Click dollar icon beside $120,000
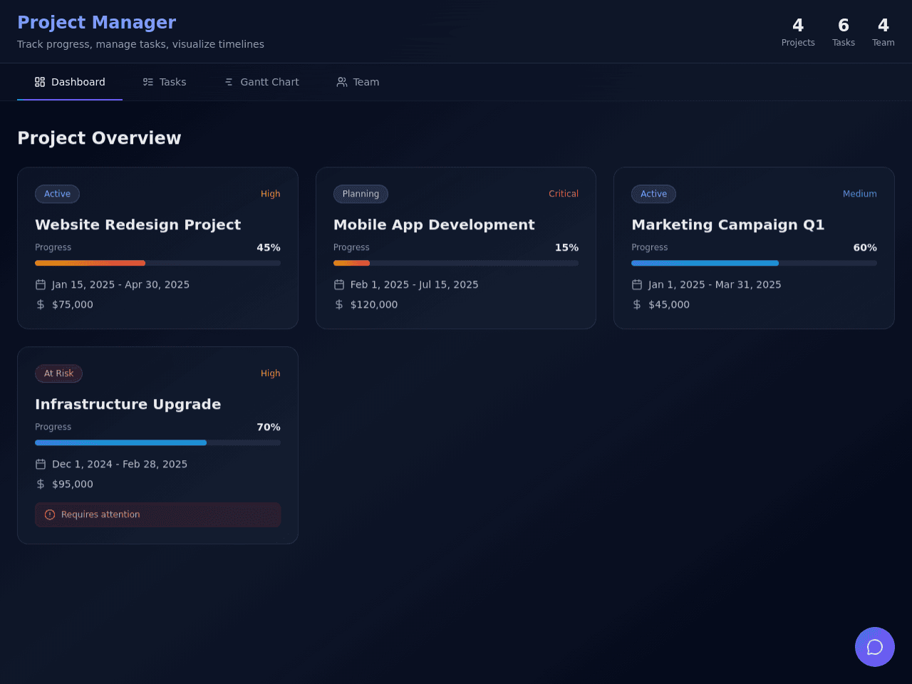The height and width of the screenshot is (684, 912). pos(339,304)
